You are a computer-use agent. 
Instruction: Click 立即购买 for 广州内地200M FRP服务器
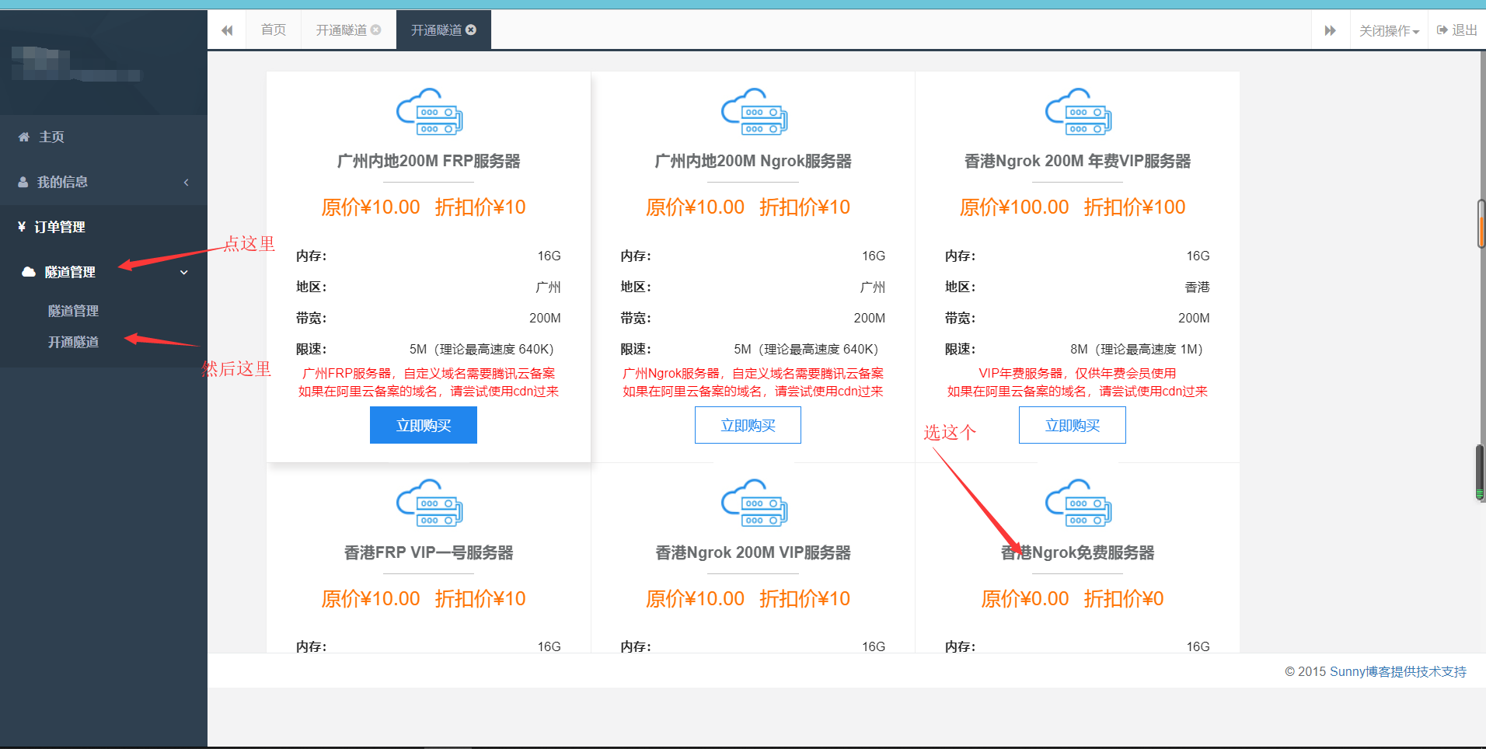pyautogui.click(x=424, y=426)
